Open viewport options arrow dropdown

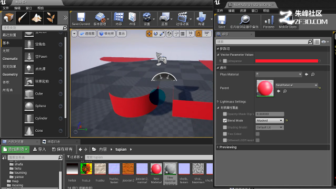pyautogui.click(x=74, y=34)
